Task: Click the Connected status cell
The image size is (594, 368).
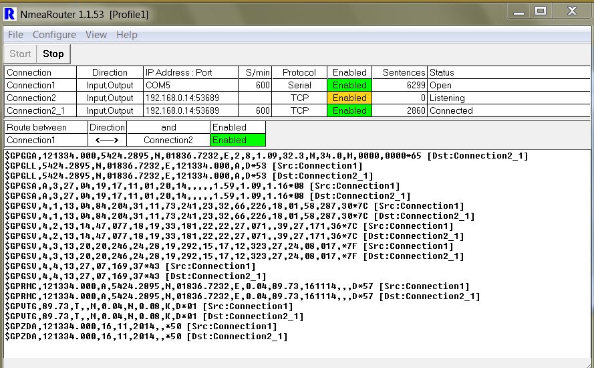Action: (508, 110)
